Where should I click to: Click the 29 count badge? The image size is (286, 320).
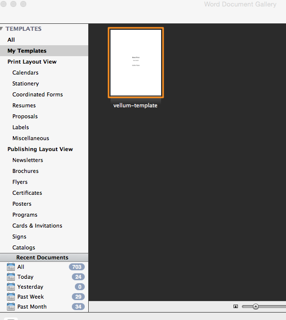click(78, 297)
